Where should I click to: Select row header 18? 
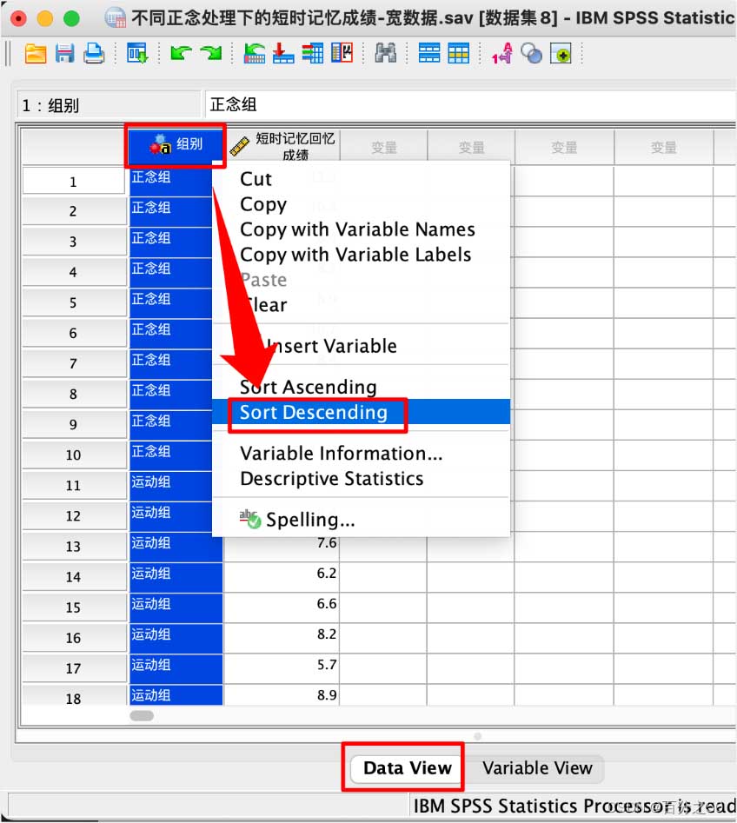74,697
